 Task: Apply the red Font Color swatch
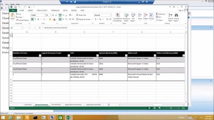coord(54,19)
